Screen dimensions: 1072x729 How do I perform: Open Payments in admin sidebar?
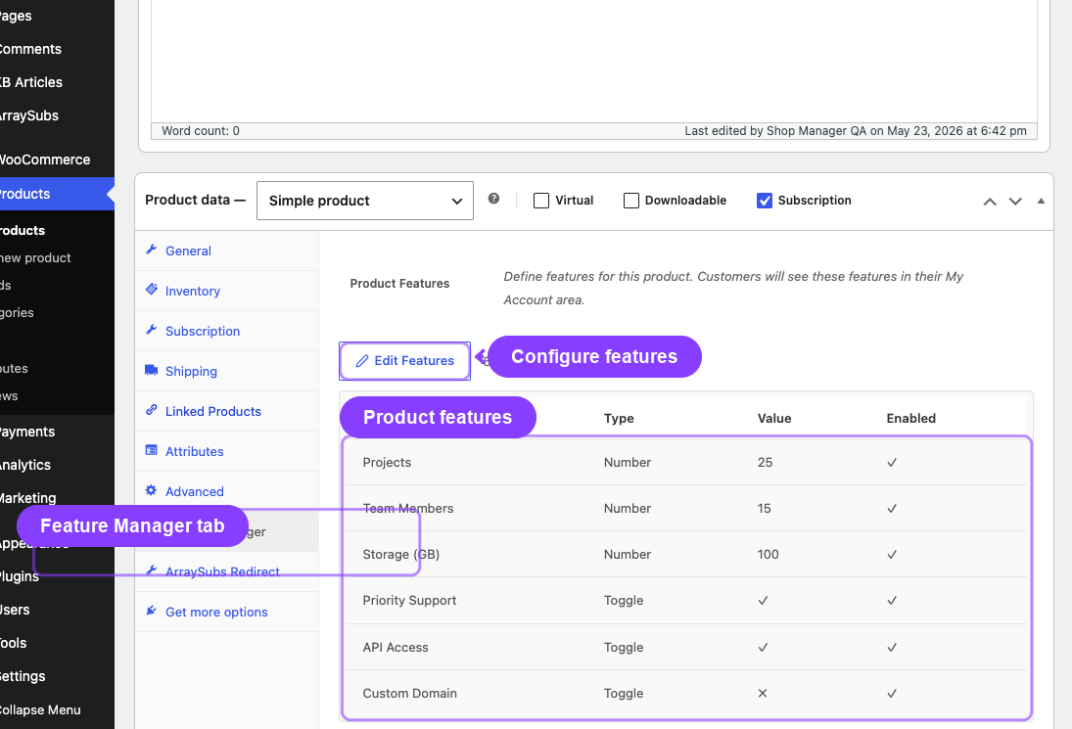click(57, 432)
